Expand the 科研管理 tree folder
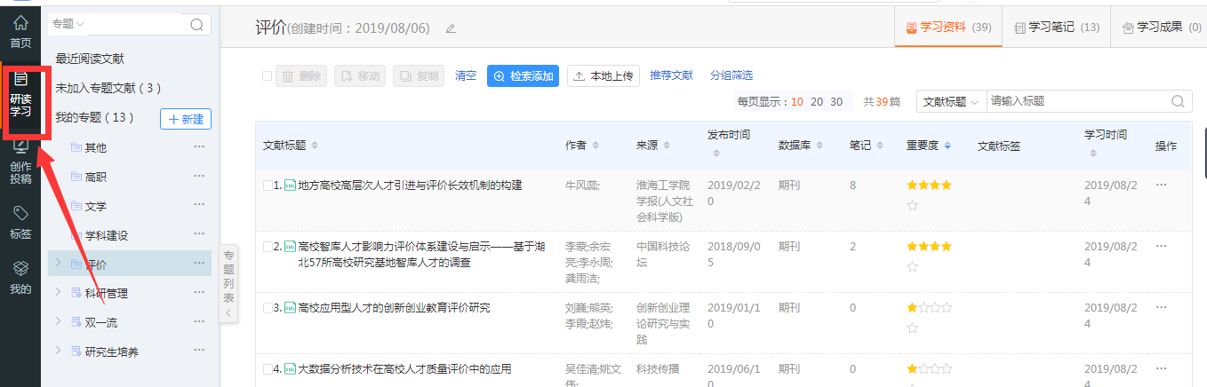This screenshot has width=1207, height=387. pyautogui.click(x=59, y=293)
